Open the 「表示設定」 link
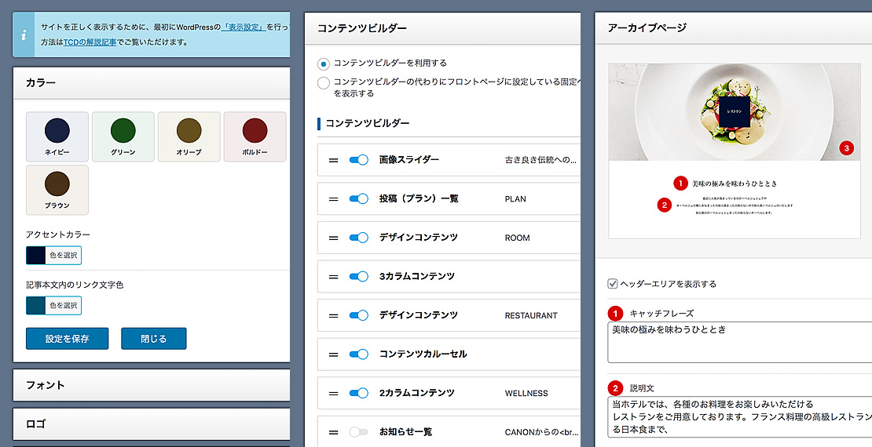The image size is (872, 447). coord(243,27)
